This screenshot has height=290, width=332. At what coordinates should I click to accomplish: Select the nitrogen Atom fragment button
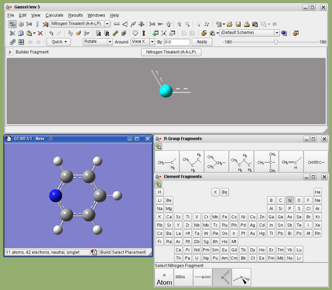point(165,278)
